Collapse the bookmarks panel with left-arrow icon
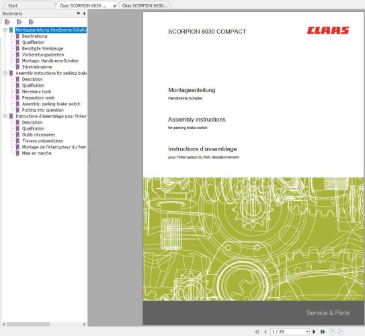365x336 pixels. coord(84,13)
